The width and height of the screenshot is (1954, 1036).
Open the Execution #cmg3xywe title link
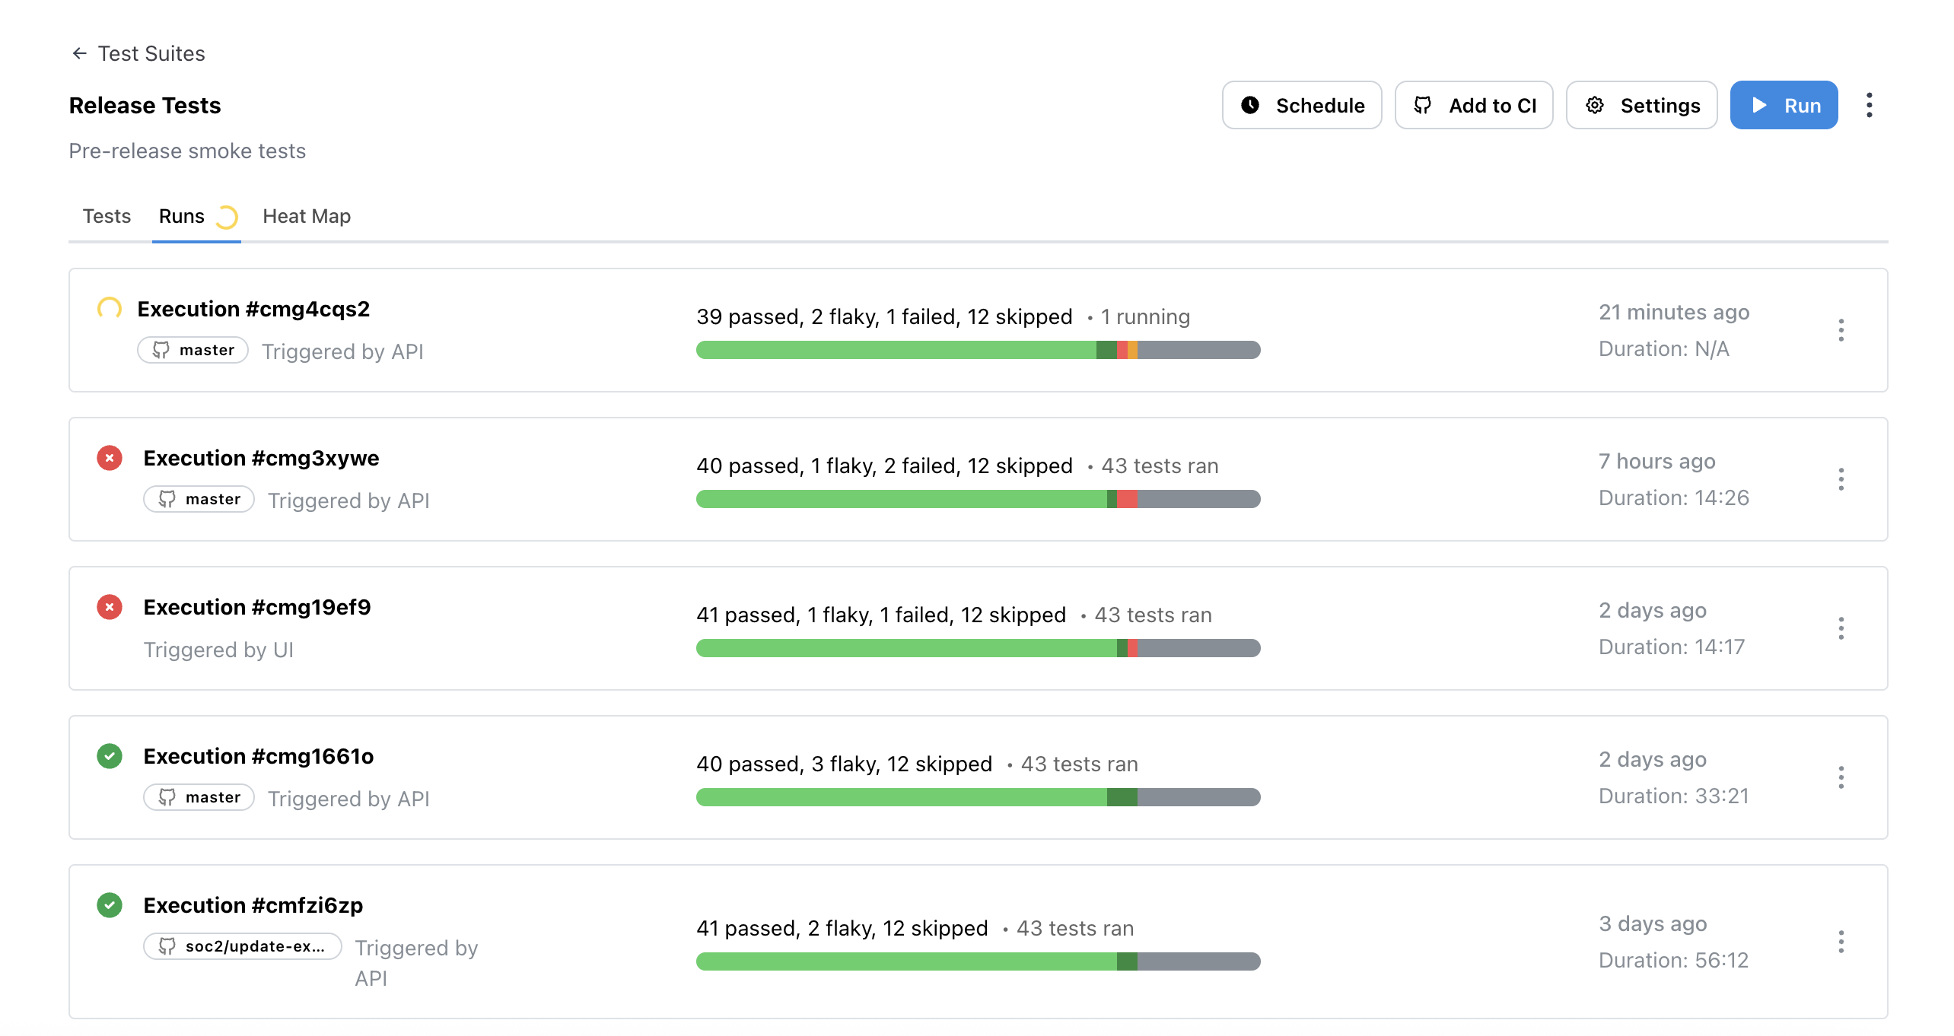[261, 458]
